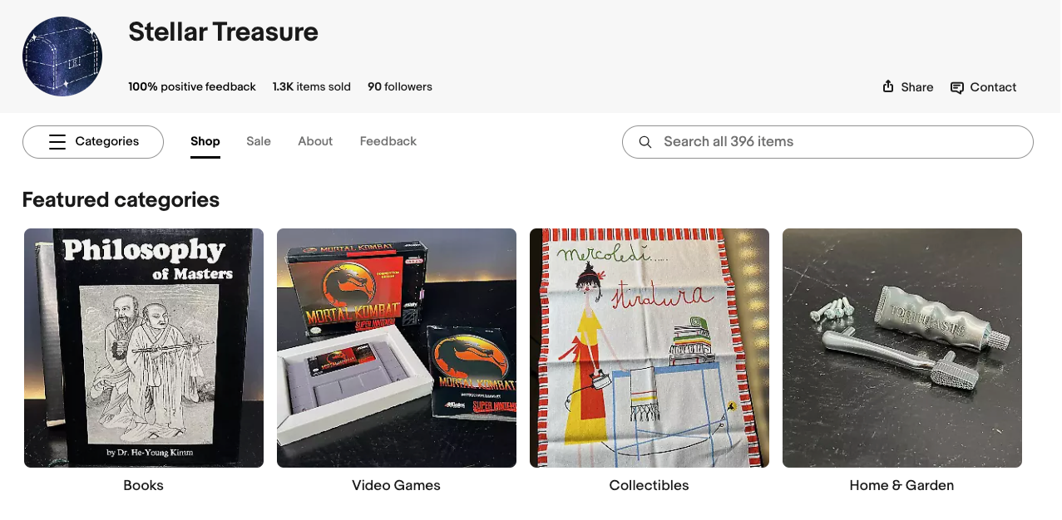Focus the Search all 396 items field
1062x520 pixels.
coord(827,142)
